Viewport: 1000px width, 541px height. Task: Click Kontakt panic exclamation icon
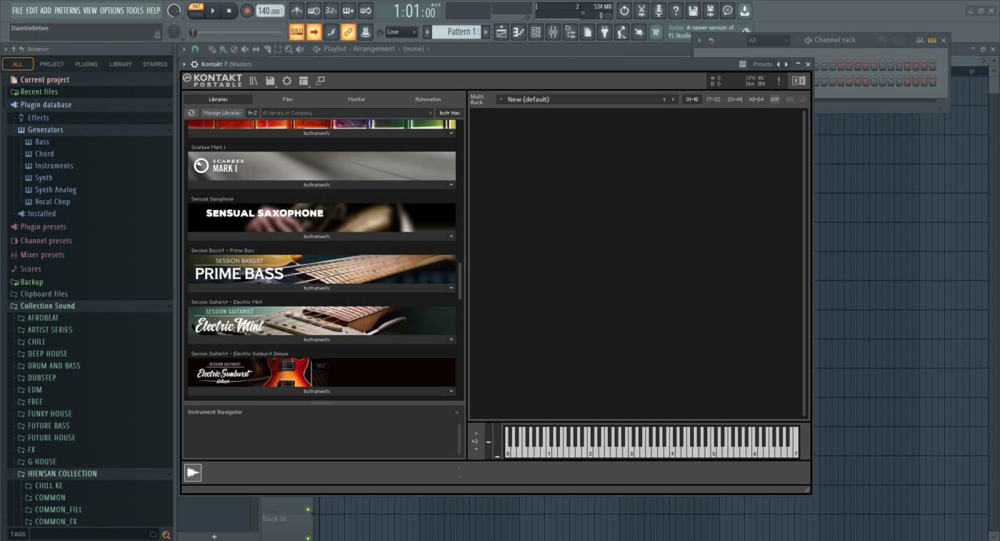pyautogui.click(x=779, y=81)
